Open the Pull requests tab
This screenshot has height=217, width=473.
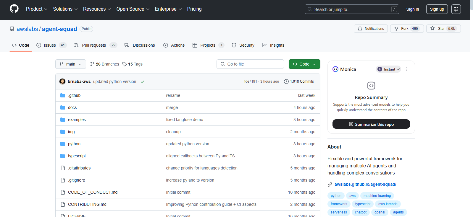pos(96,45)
